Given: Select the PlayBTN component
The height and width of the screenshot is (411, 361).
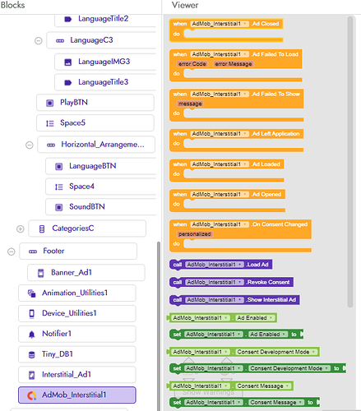Looking at the screenshot, I should (x=95, y=103).
